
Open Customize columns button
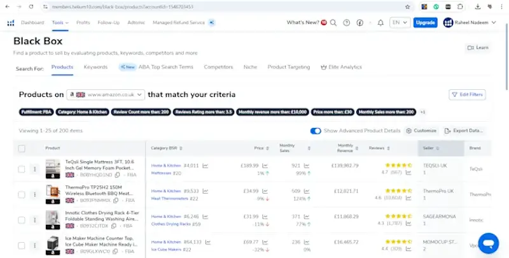coord(421,131)
